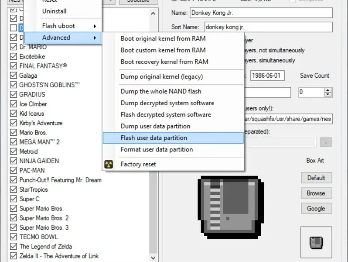Click the plus button beside greyed field

(x=326, y=142)
